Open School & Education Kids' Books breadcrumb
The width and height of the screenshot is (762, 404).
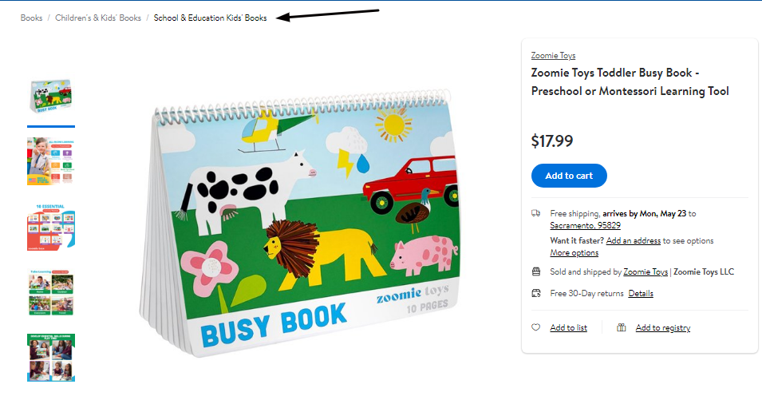[x=210, y=18]
